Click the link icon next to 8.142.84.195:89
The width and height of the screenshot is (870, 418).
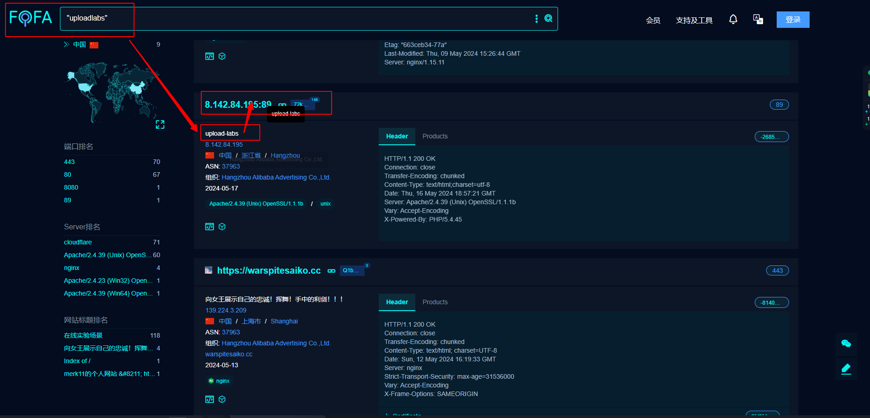(282, 106)
